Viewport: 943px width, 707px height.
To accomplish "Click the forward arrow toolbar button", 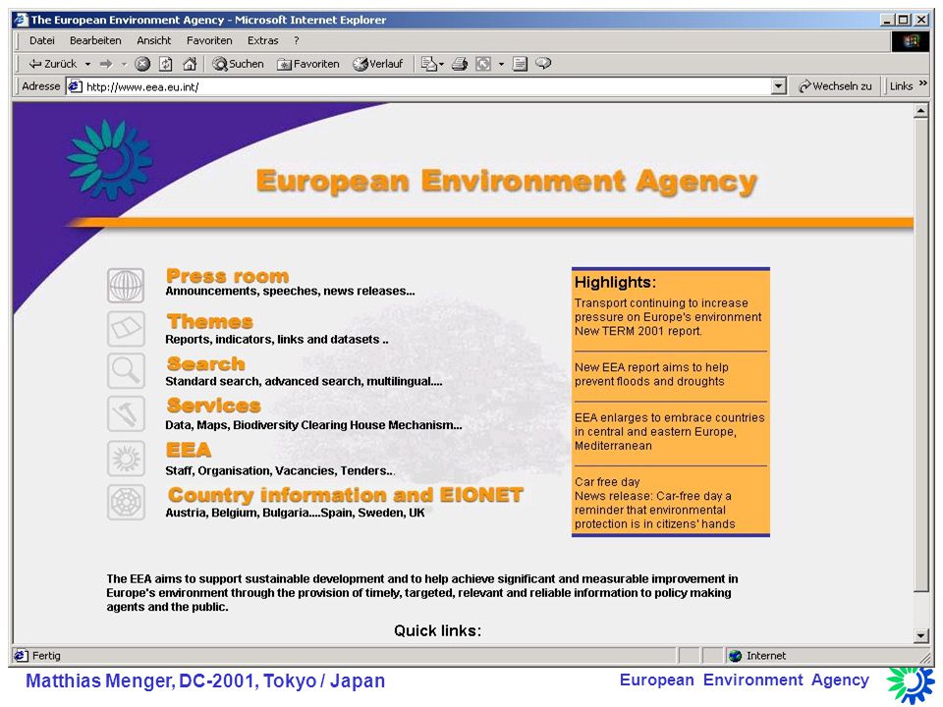I will 106,64.
